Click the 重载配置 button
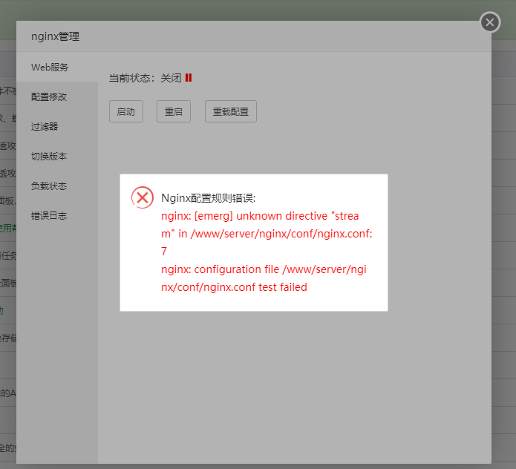Viewport: 516px width, 469px height. click(231, 111)
